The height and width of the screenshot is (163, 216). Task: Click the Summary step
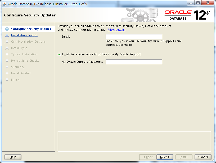tap(18, 67)
